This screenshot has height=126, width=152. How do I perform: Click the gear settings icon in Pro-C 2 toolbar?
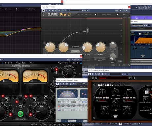(66, 10)
